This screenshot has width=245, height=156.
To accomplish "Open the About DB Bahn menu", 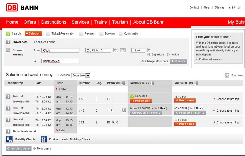I will pos(149,22).
